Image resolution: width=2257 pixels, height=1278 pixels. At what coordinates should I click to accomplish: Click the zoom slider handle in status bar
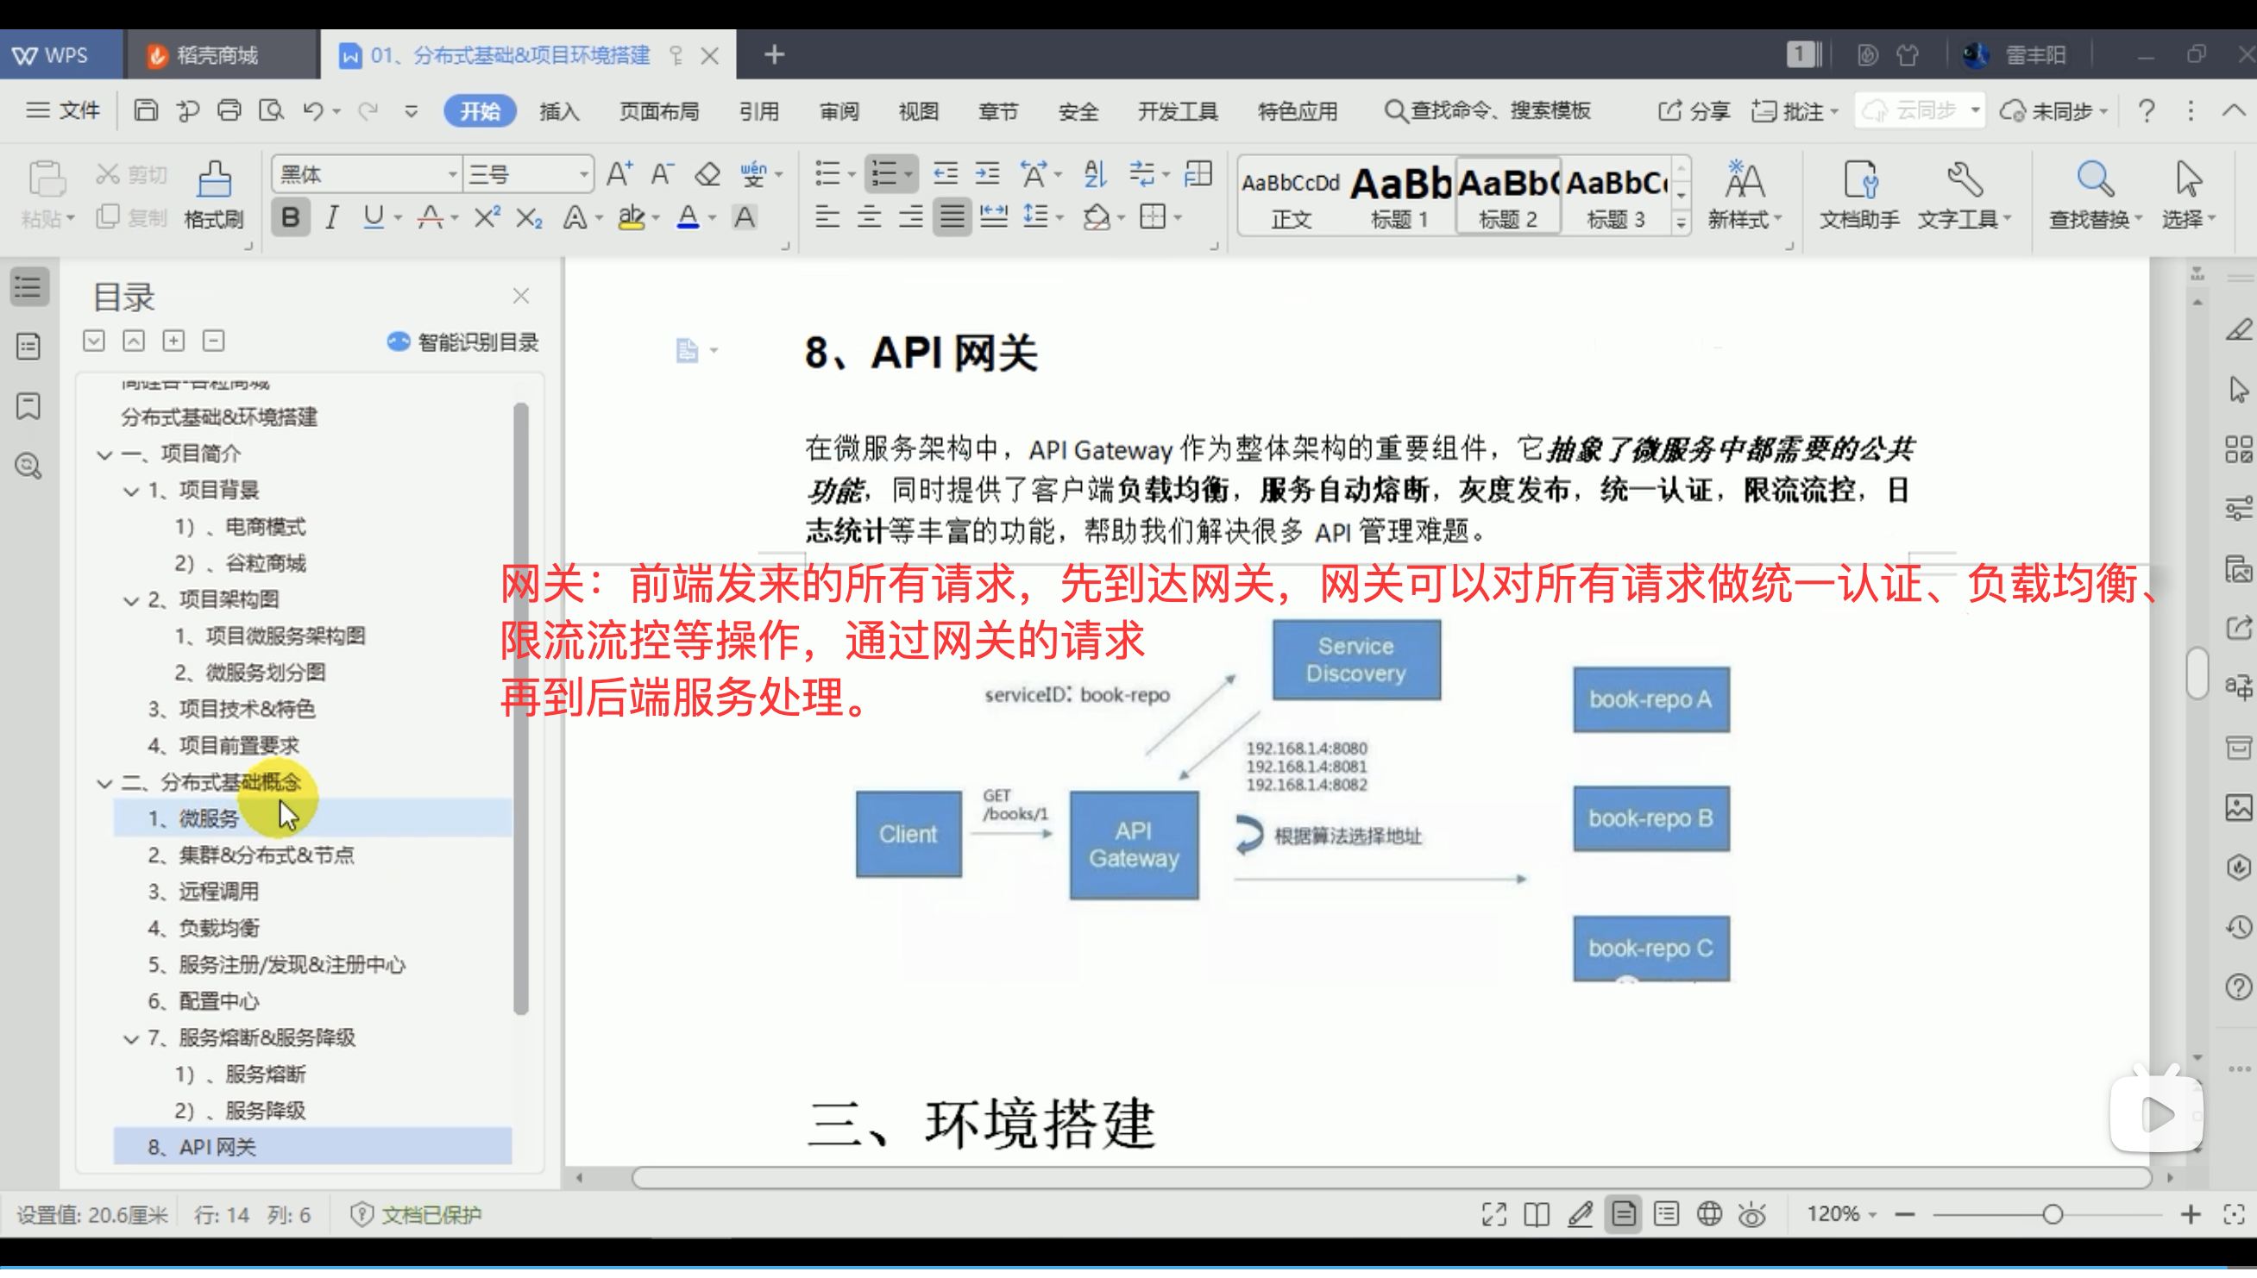[2053, 1215]
